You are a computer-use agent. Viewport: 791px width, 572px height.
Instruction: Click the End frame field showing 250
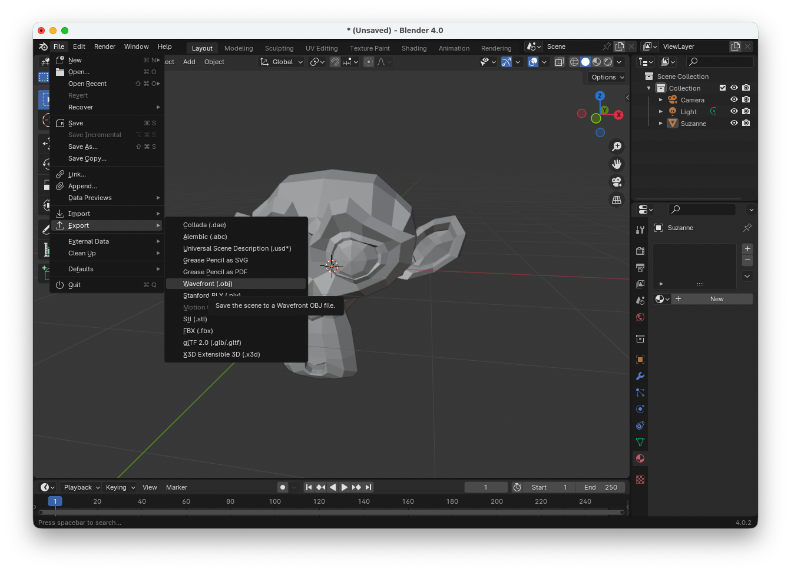click(600, 487)
